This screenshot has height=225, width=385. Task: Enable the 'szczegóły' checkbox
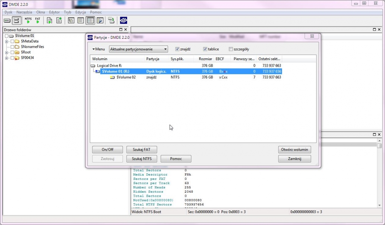coord(230,49)
